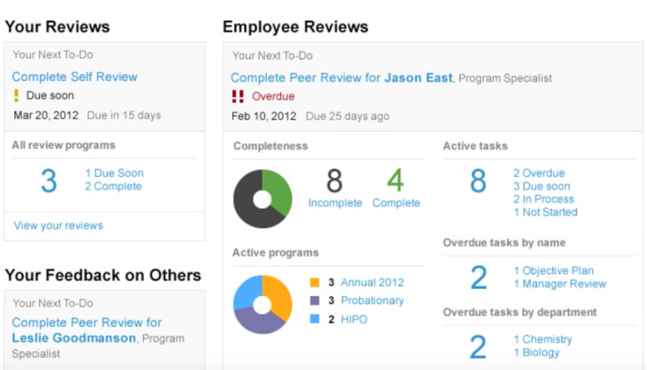647x370 pixels.
Task: Click the yellow Due soon warning icon
Action: [16, 96]
